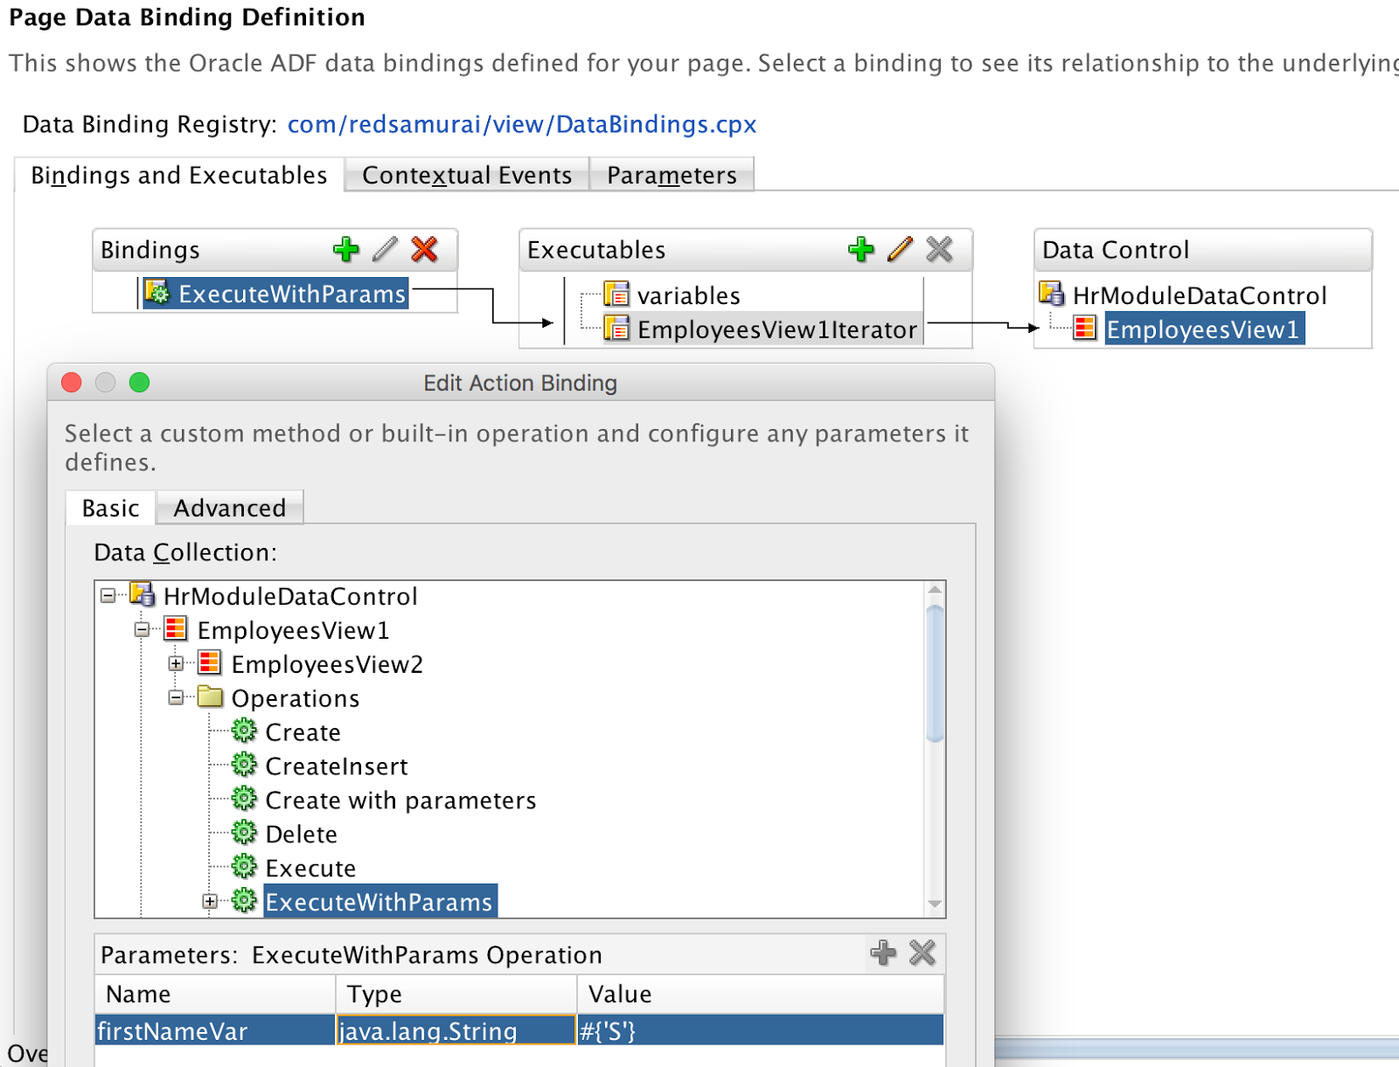
Task: Select Create with parameters operation
Action: (x=400, y=800)
